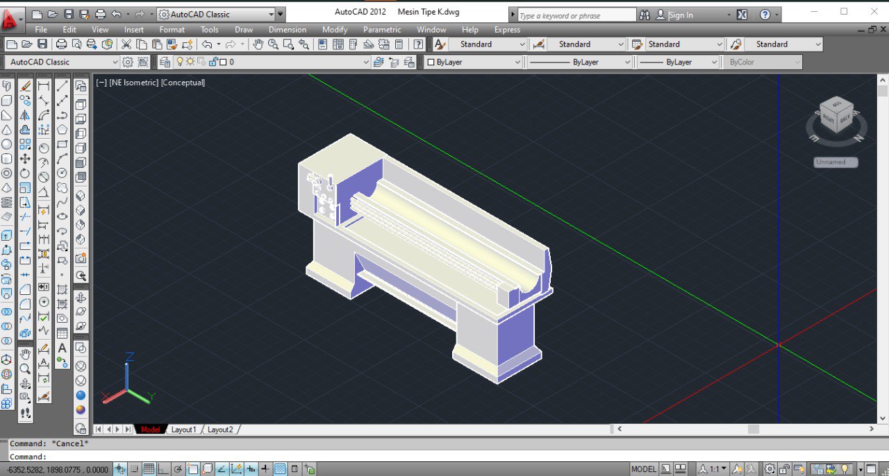Click the Undo arrow in the standard toolbar
This screenshot has height=476, width=889.
point(207,44)
